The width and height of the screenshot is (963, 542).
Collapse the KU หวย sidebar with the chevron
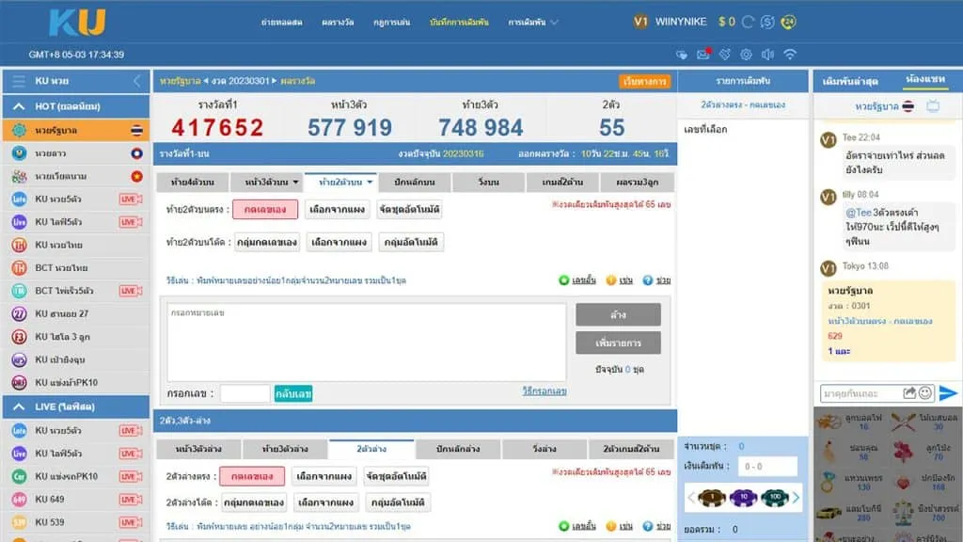tap(137, 81)
